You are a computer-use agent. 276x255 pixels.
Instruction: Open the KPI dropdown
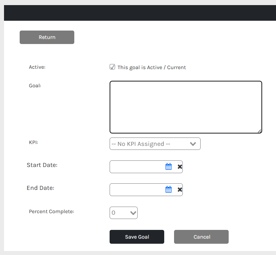click(155, 144)
